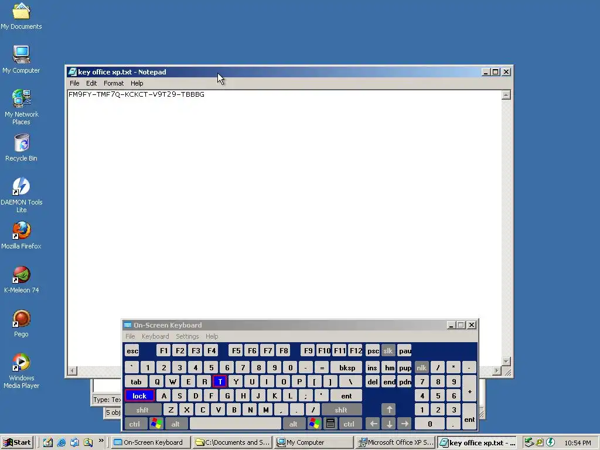The image size is (600, 450).
Task: Open On-Screen Keyboard Keyboard menu
Action: click(155, 336)
